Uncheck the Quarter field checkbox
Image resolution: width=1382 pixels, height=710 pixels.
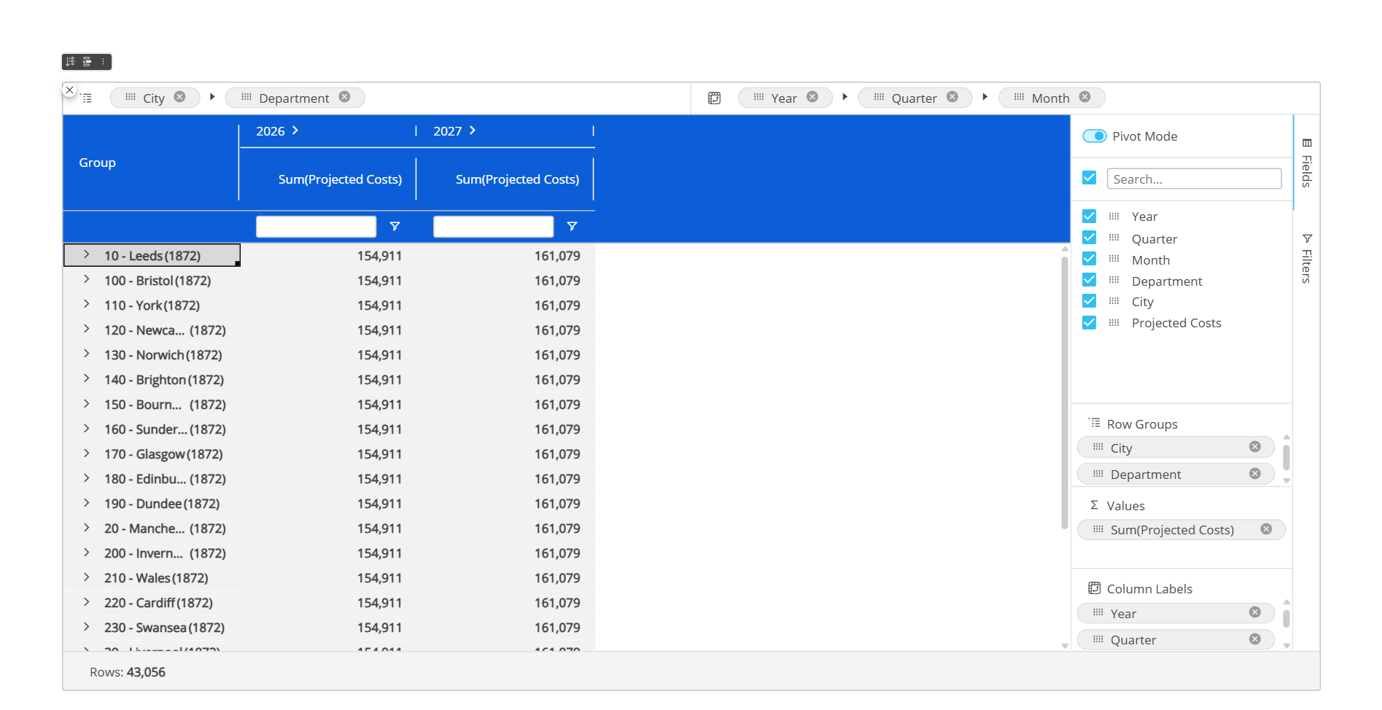[1090, 238]
